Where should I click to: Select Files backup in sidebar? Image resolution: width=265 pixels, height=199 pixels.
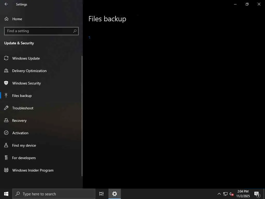[41, 96]
